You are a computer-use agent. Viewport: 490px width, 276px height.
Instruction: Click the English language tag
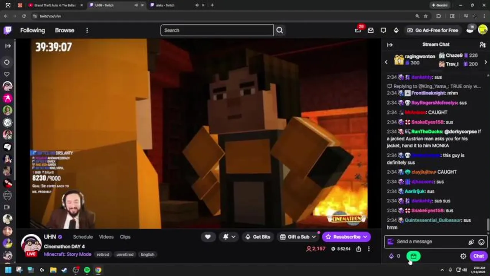148,255
